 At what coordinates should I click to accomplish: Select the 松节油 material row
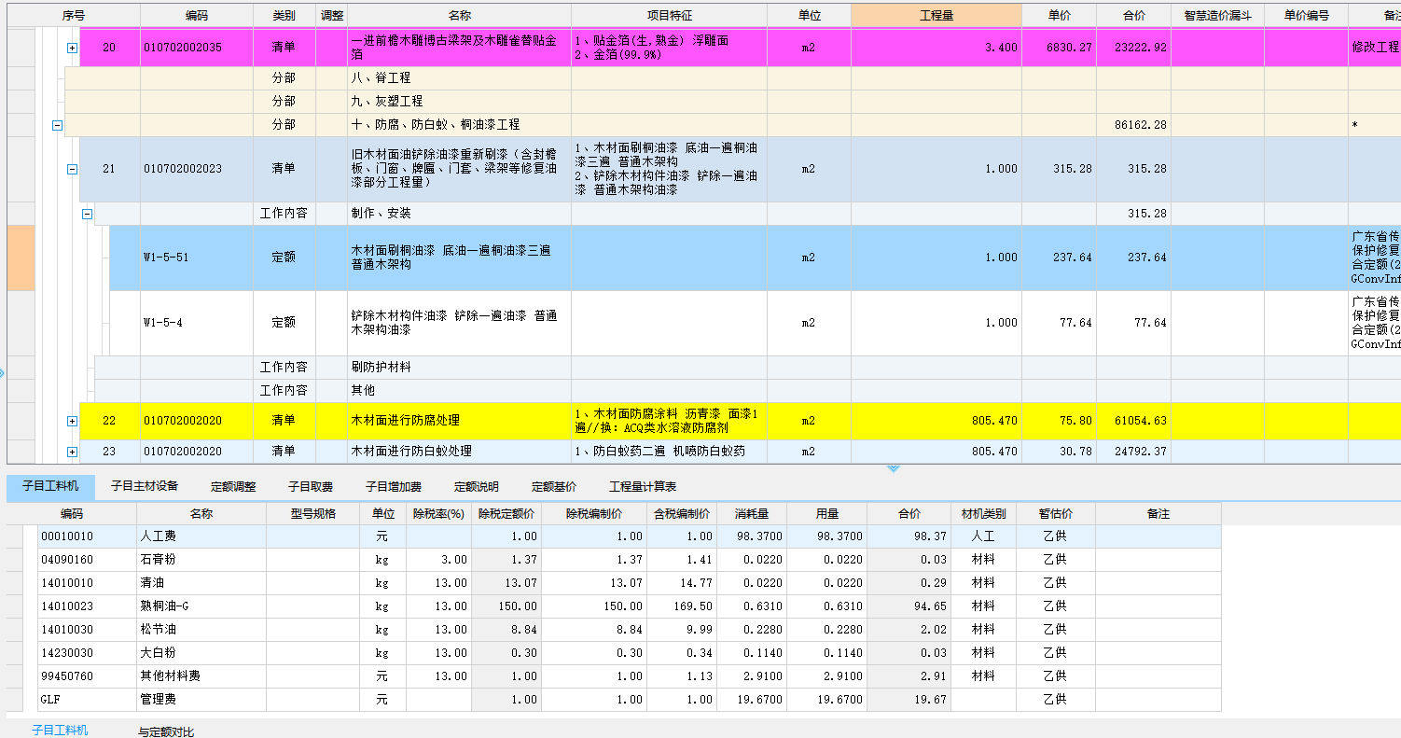pos(630,630)
